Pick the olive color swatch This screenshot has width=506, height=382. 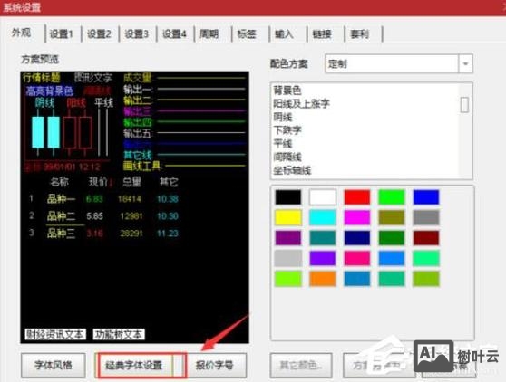[392, 218]
